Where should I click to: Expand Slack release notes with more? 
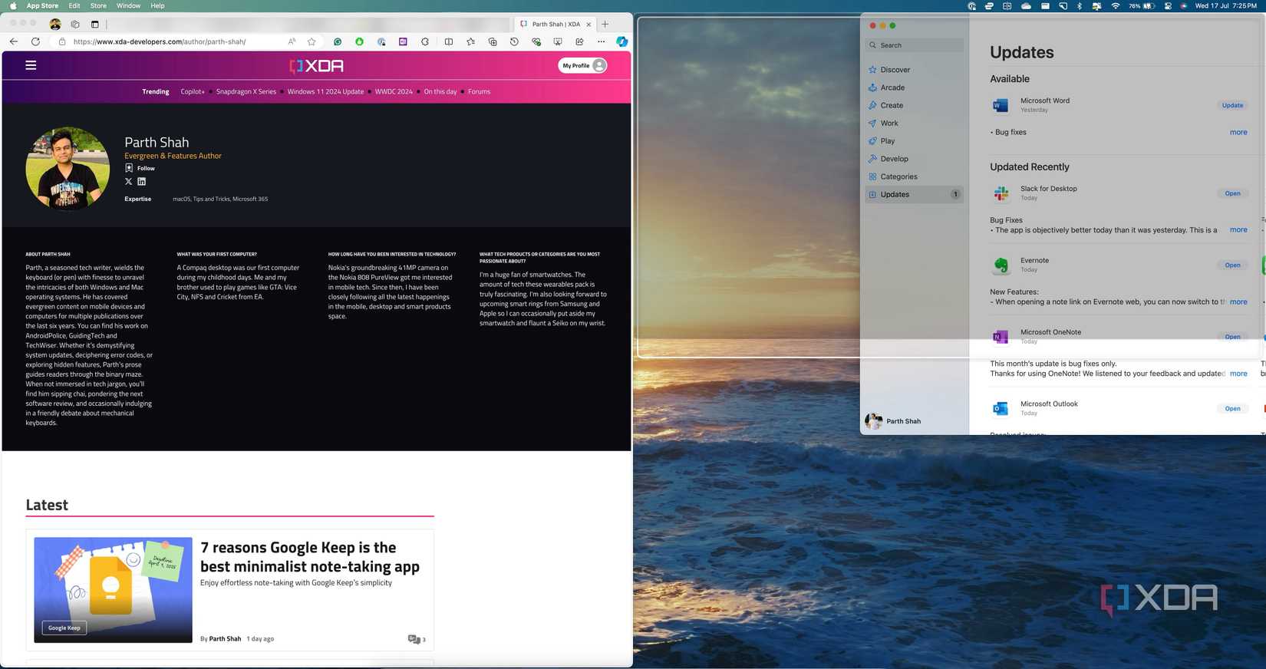coord(1238,229)
